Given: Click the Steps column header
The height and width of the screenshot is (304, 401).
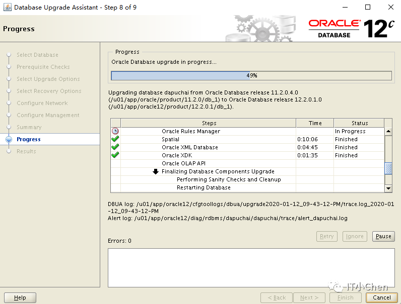Looking at the screenshot, I should [x=209, y=123].
